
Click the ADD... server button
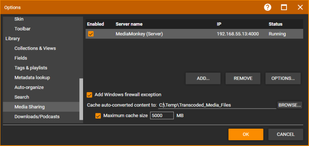[x=203, y=79]
